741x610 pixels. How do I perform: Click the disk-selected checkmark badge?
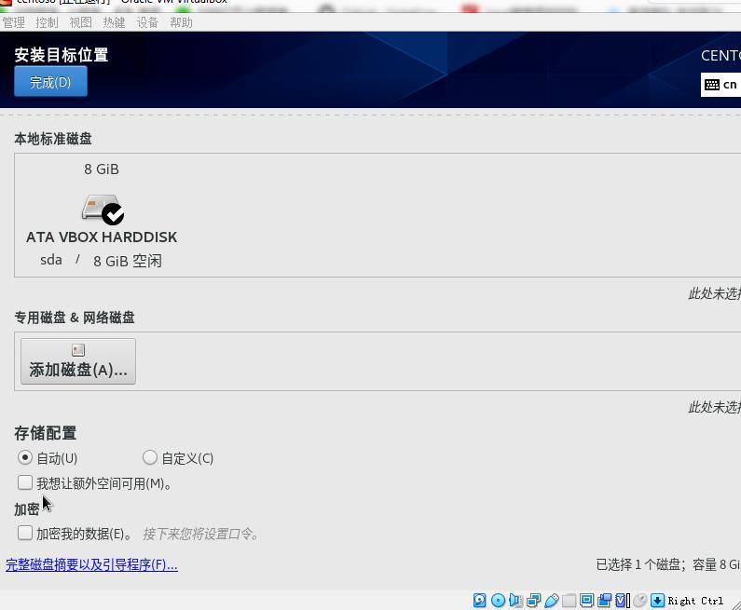[x=113, y=214]
